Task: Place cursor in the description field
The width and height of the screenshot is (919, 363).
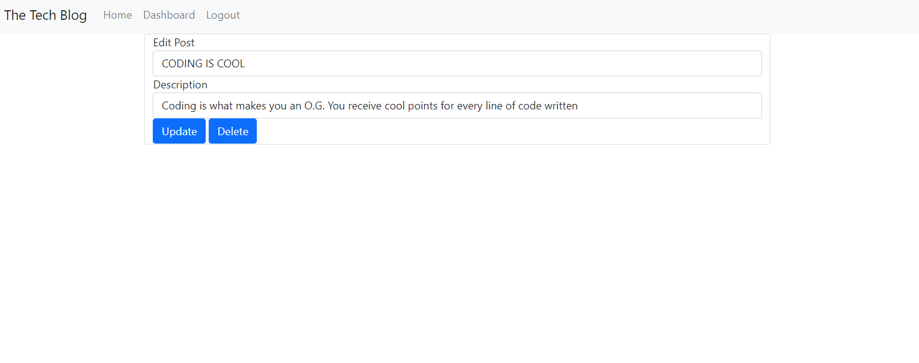Action: [x=457, y=105]
